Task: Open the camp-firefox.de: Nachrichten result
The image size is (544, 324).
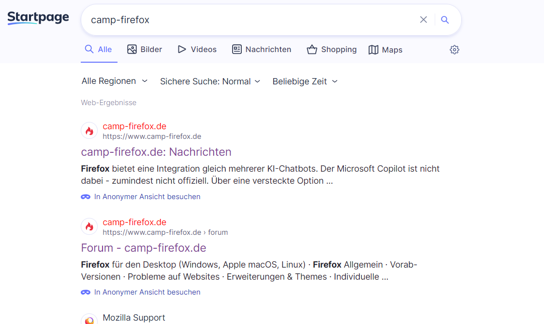Action: [x=156, y=152]
